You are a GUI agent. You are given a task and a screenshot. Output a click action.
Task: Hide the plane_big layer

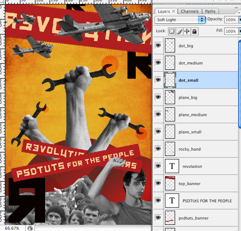tap(158, 97)
